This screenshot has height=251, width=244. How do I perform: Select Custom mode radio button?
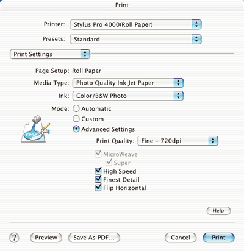pyautogui.click(x=76, y=119)
